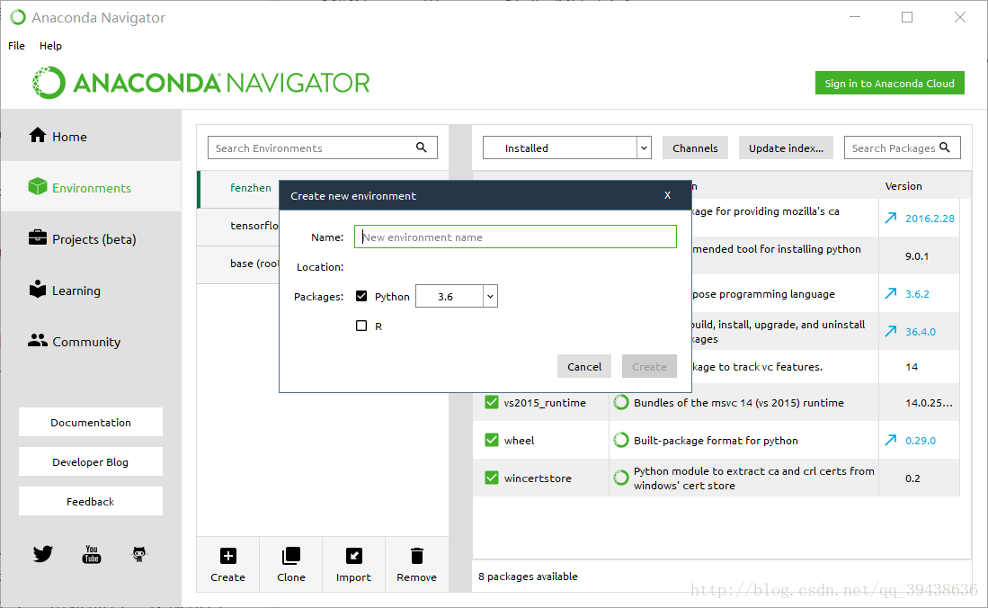Enable the R package checkbox

(361, 326)
